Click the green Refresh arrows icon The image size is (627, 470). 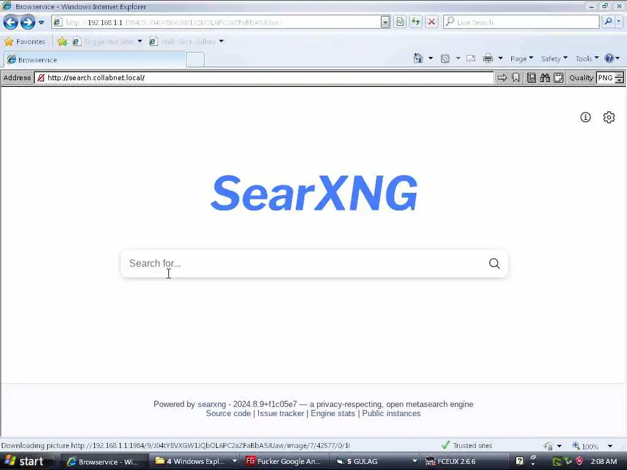416,22
